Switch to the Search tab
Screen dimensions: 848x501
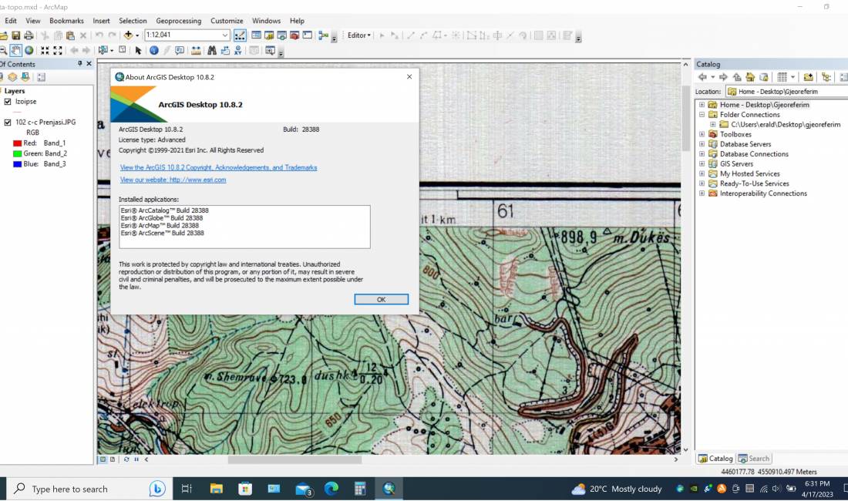click(754, 459)
